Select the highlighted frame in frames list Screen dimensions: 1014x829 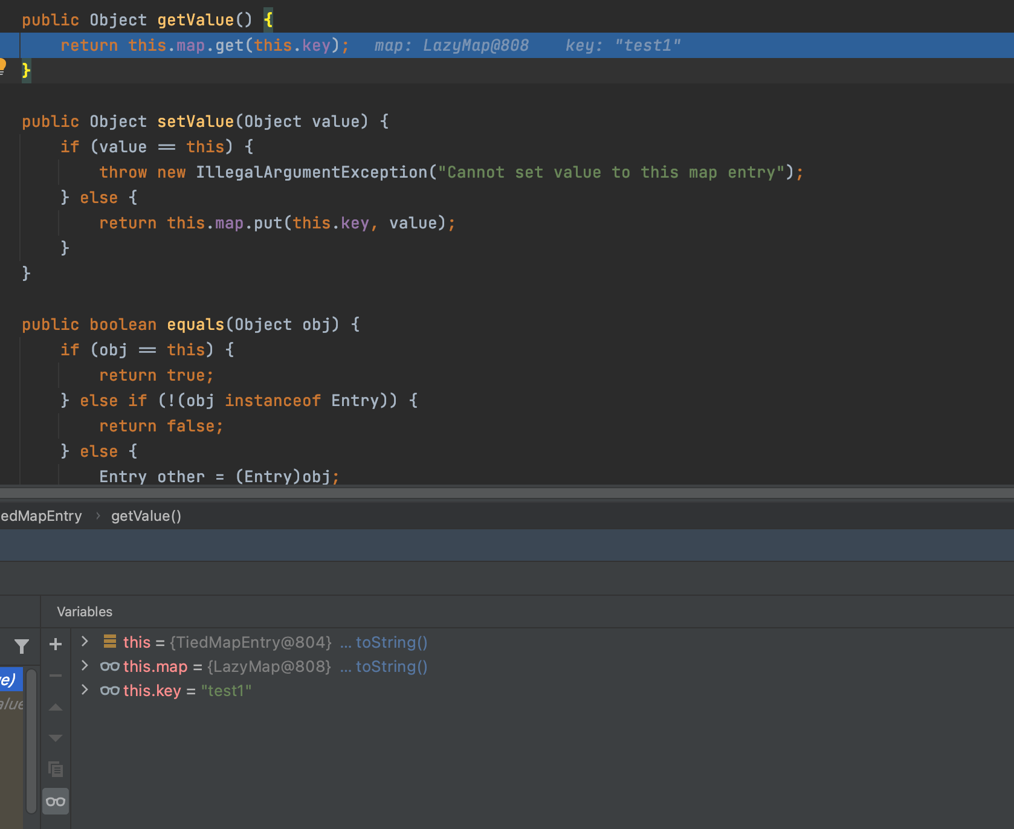11,679
